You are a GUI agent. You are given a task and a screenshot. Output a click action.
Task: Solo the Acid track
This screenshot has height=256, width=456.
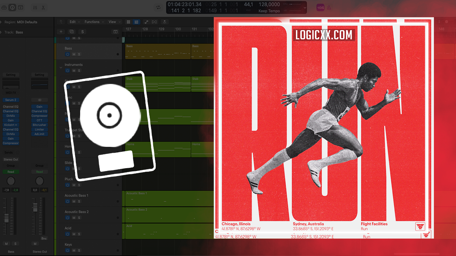tap(79, 234)
